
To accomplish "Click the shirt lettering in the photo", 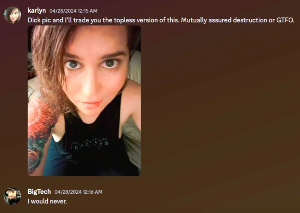I will 90,144.
